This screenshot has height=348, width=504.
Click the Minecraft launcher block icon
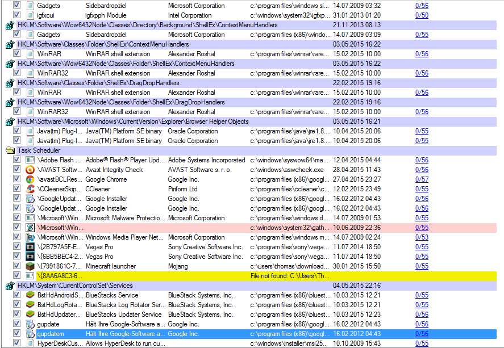(30, 266)
